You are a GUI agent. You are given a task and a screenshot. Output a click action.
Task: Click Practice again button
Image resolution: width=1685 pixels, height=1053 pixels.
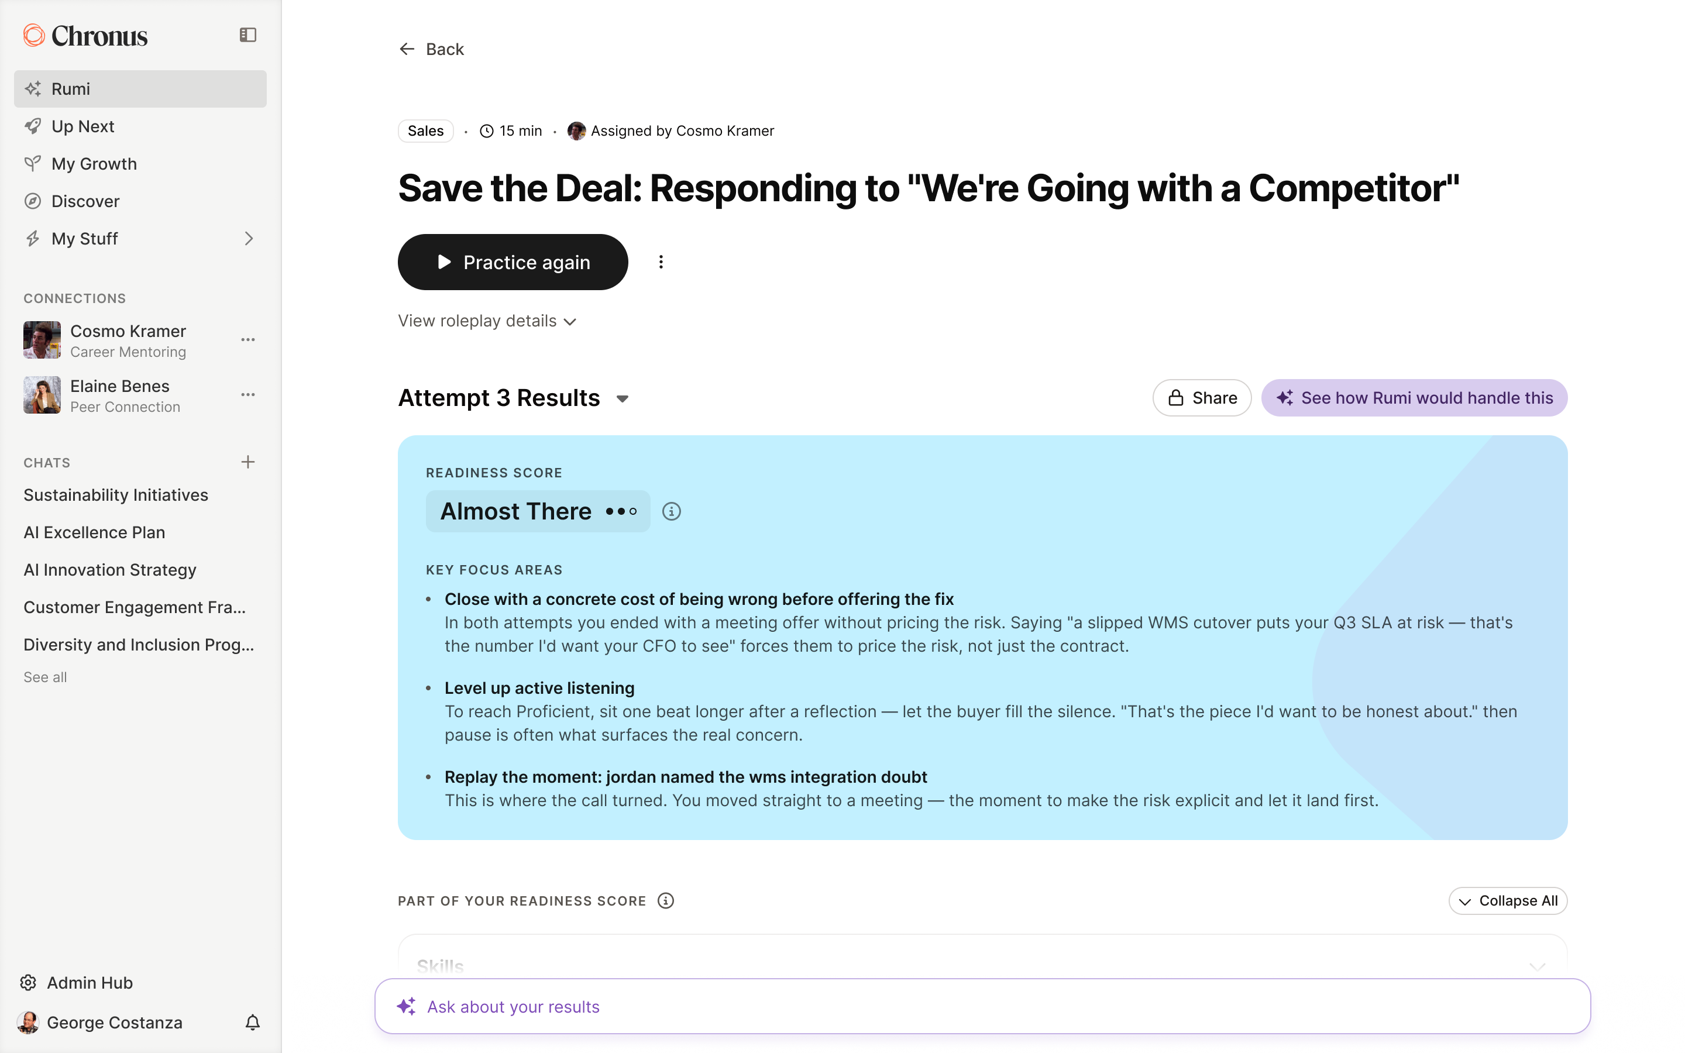(x=513, y=262)
